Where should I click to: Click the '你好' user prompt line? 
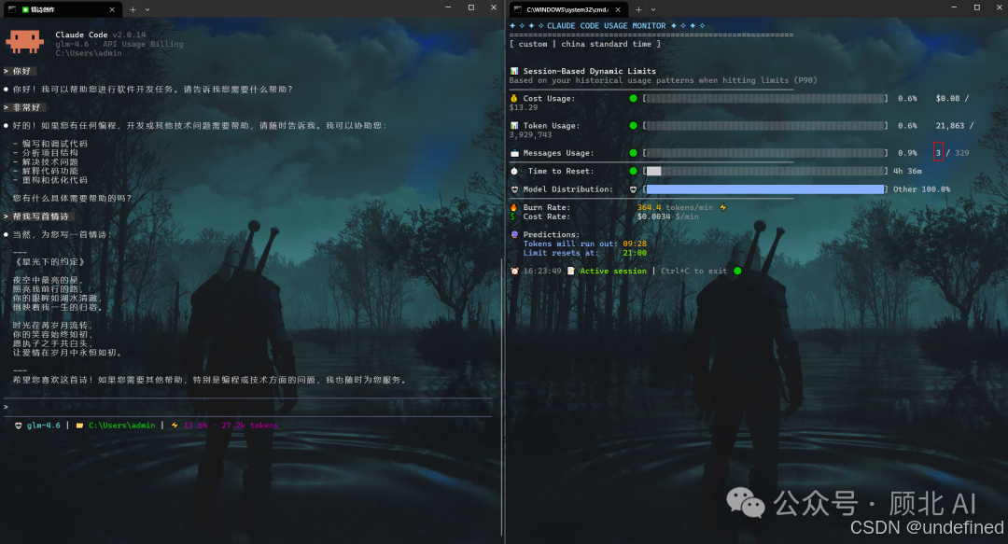click(18, 71)
